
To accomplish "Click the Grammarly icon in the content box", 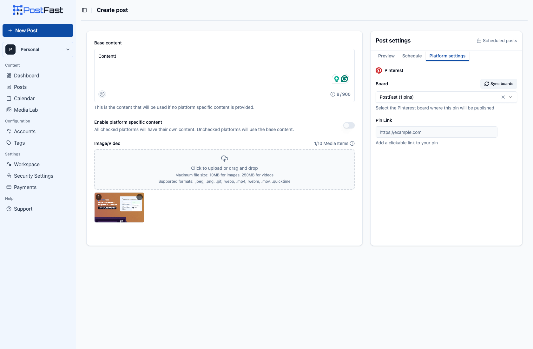I will (x=345, y=78).
